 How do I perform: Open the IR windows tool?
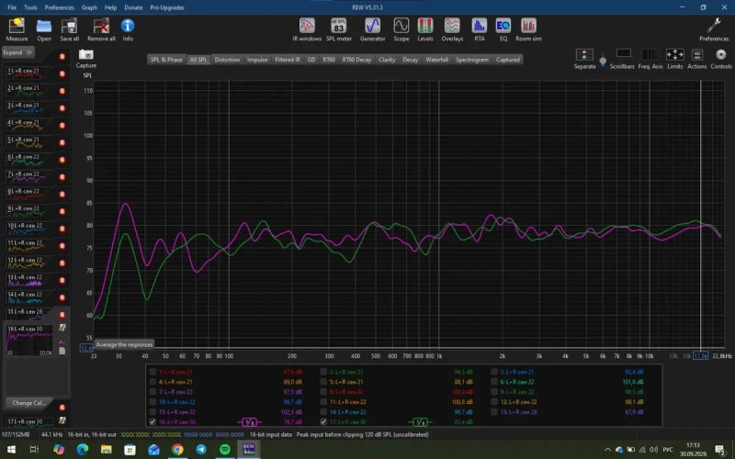click(307, 29)
